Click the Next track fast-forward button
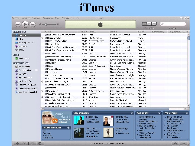This screenshot has width=195, height=146. pos(33,24)
